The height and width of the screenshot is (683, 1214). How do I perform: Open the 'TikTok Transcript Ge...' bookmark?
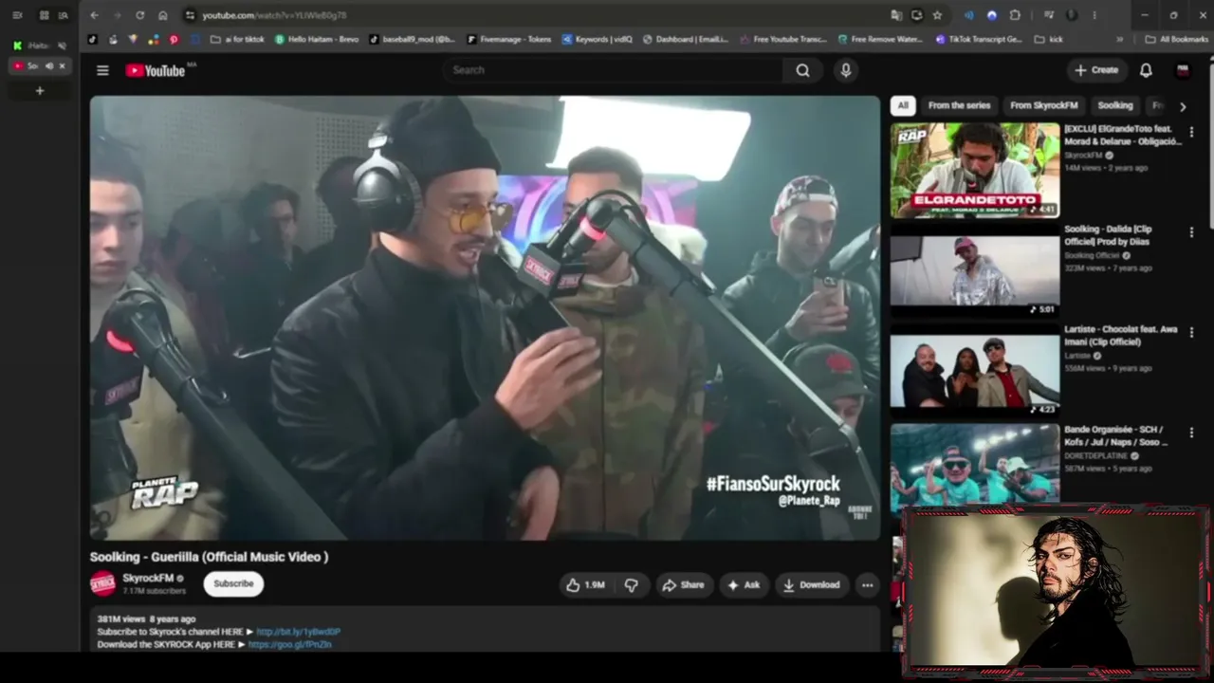979,40
